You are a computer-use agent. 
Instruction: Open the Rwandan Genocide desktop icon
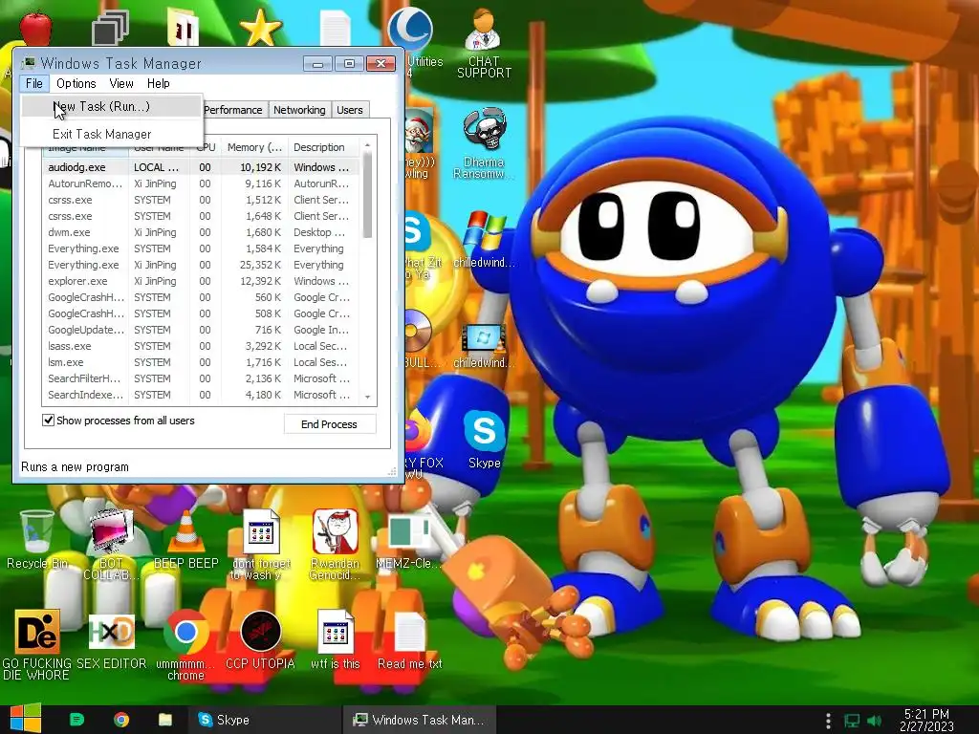click(336, 544)
